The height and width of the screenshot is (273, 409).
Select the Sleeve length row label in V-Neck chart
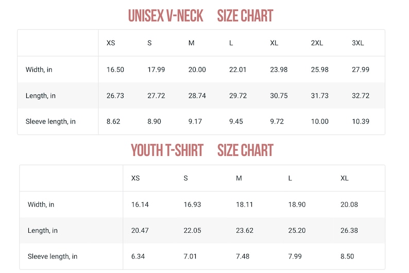(50, 121)
